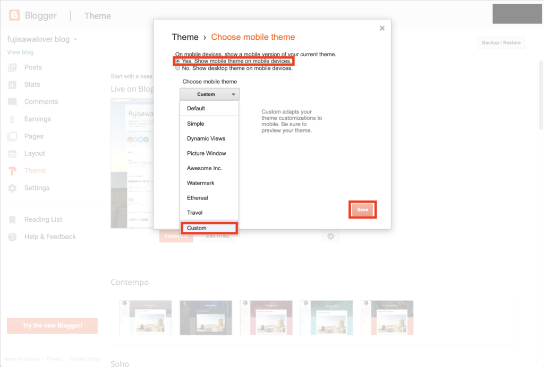The width and height of the screenshot is (544, 367).
Task: Select the teal Contempo theme thumbnail
Action: [x=327, y=318]
